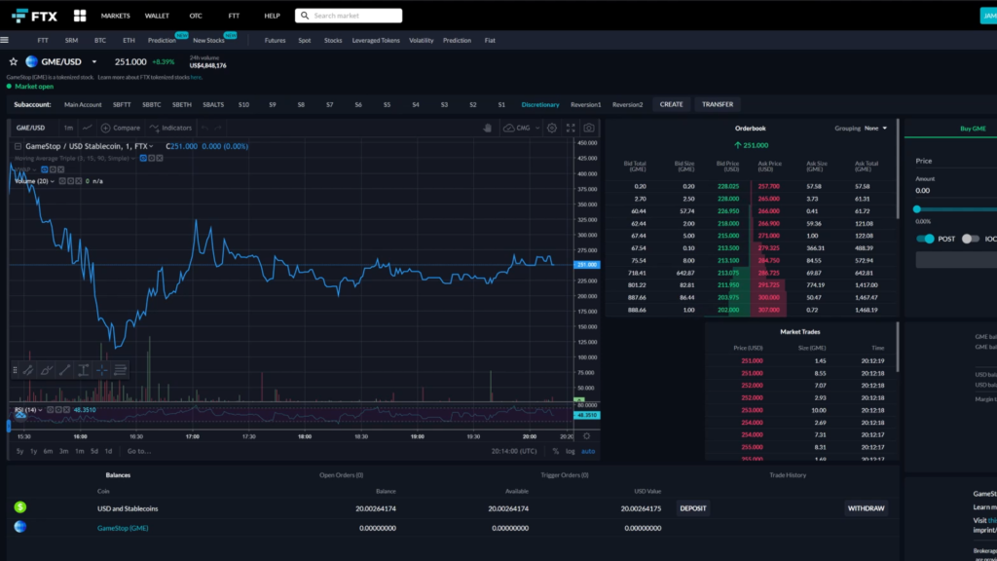This screenshot has height=561, width=997.
Task: Click the USD coin icon in Balances
Action: tap(20, 506)
